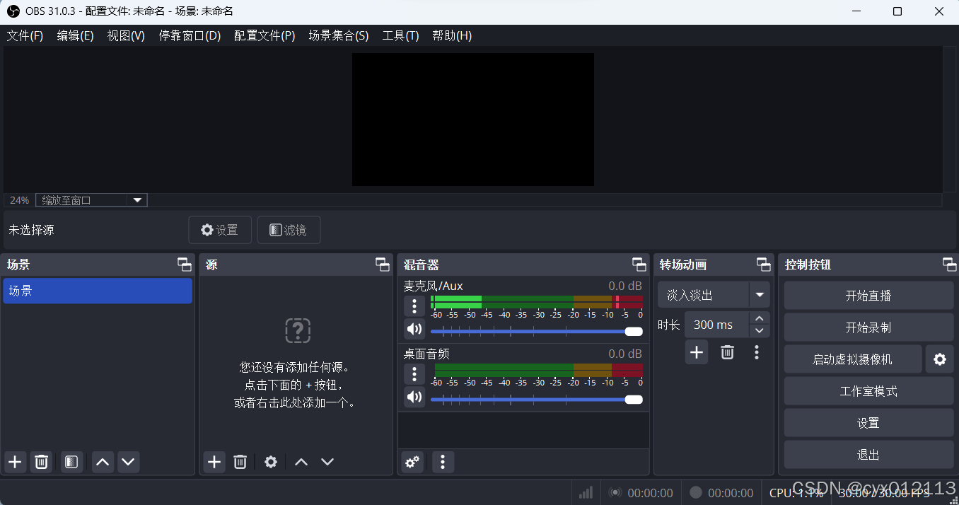Add a new scene with the plus icon
The width and height of the screenshot is (959, 505).
[15, 462]
